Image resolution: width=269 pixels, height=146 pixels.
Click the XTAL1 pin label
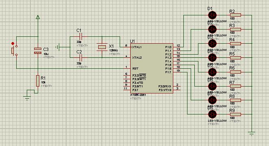pyautogui.click(x=137, y=47)
